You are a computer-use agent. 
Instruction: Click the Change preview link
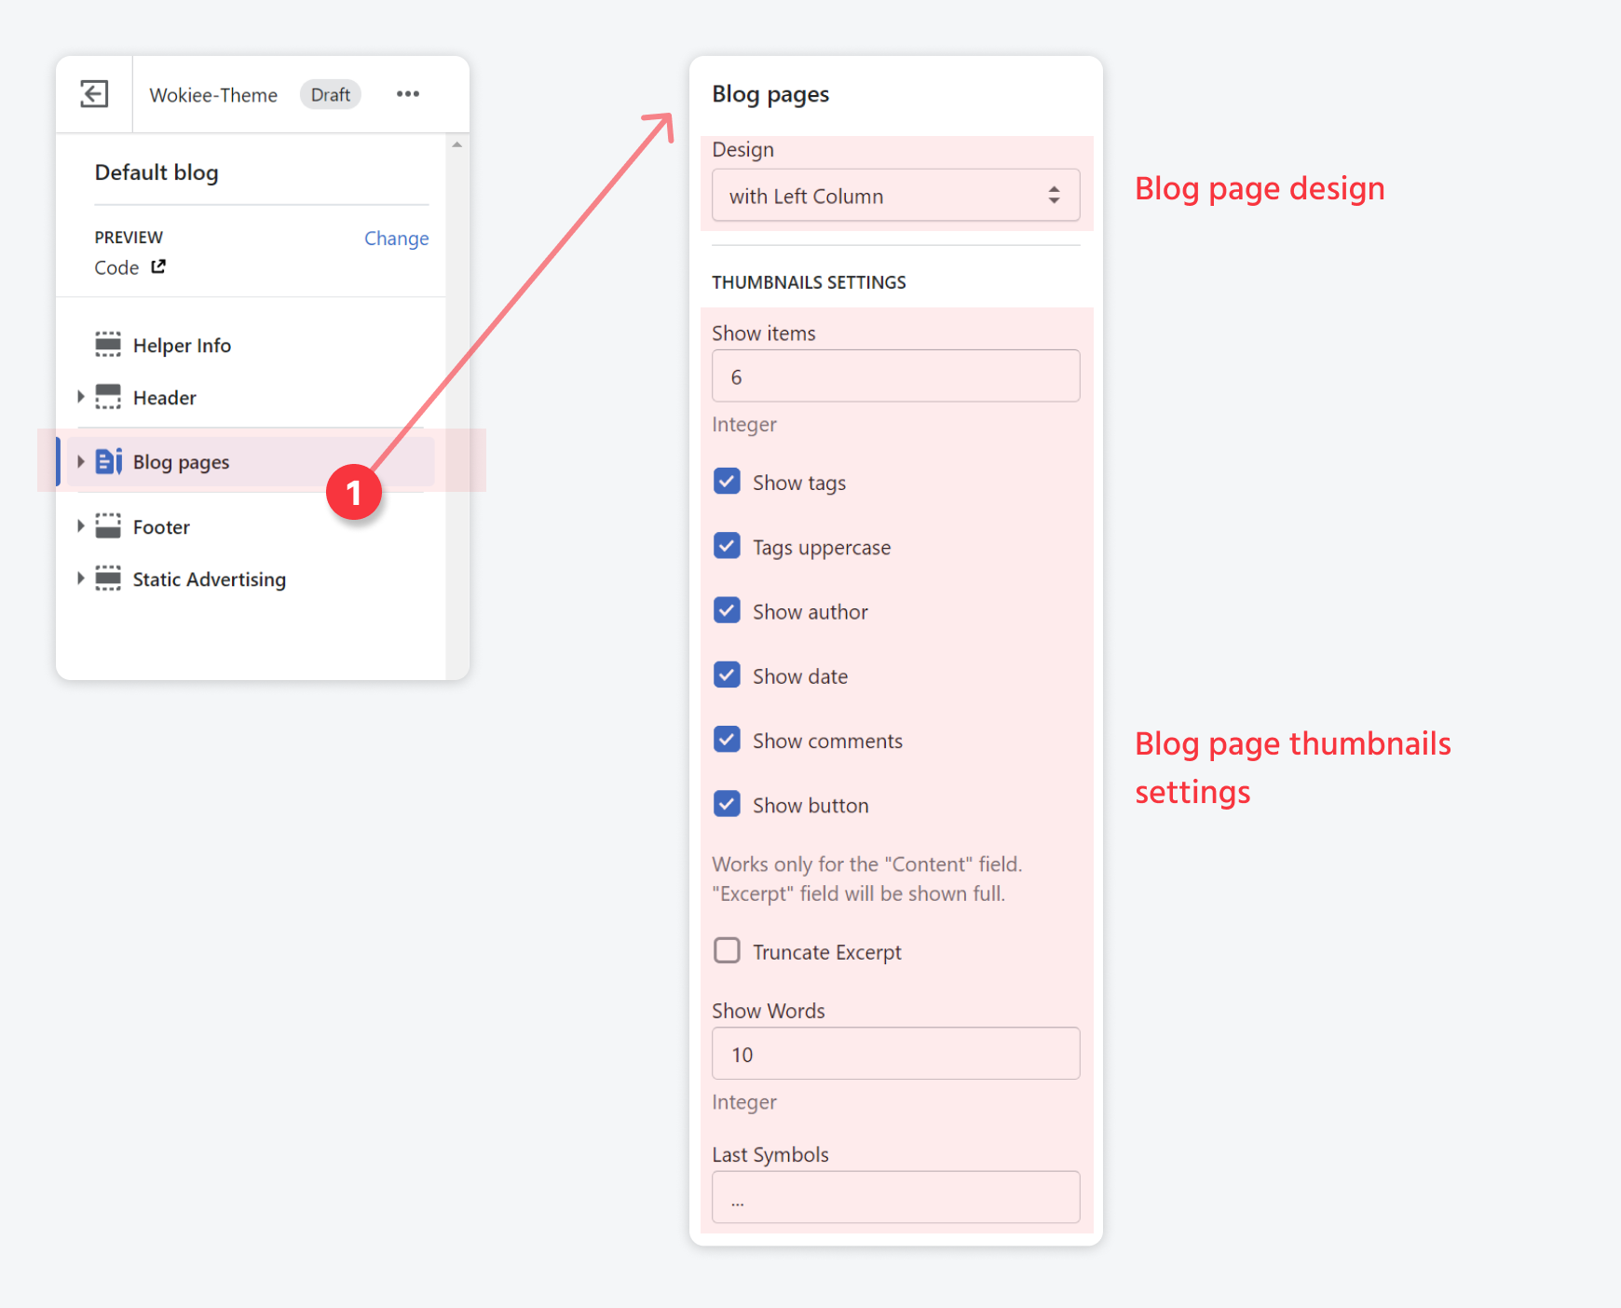pos(396,238)
